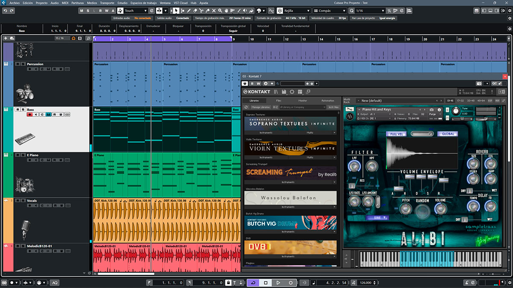Switch to Automation tab in Kontakt
Screen dimensions: 513x288
pyautogui.click(x=327, y=100)
